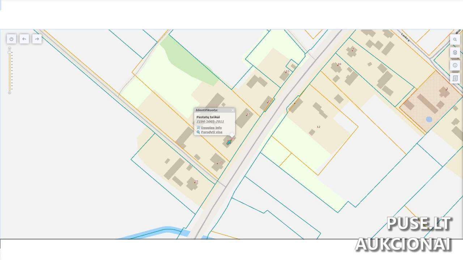Image resolution: width=463 pixels, height=260 pixels.
Task: Go back to previous map view
Action: click(24, 39)
